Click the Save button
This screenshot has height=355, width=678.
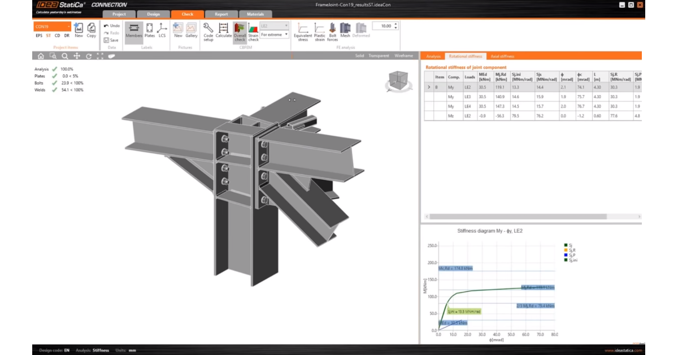click(111, 40)
